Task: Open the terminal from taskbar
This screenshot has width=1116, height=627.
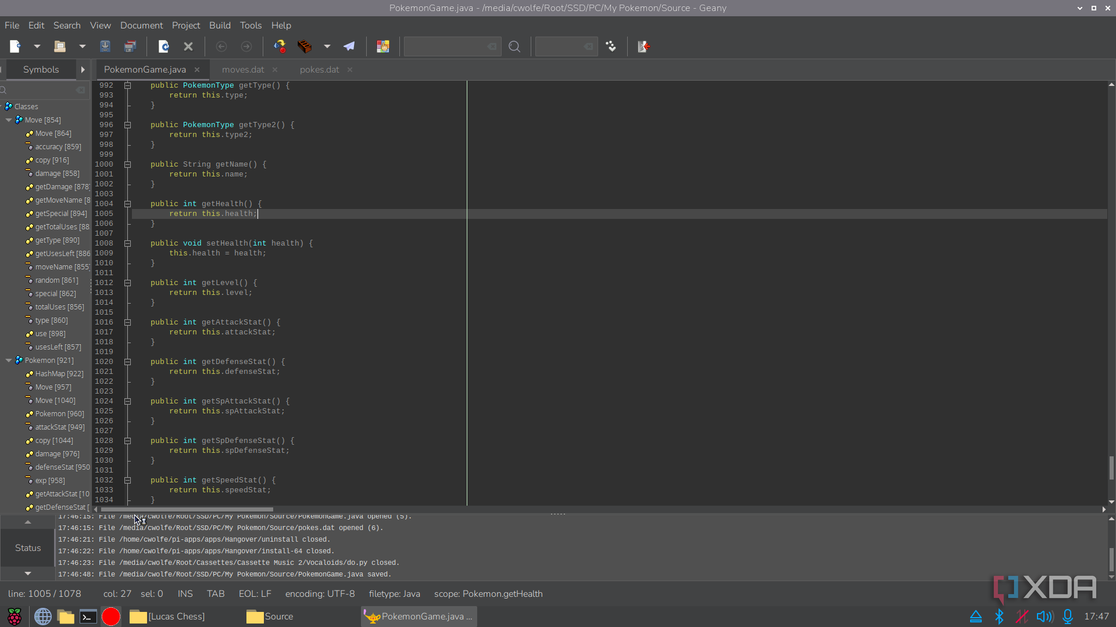Action: coord(88,617)
